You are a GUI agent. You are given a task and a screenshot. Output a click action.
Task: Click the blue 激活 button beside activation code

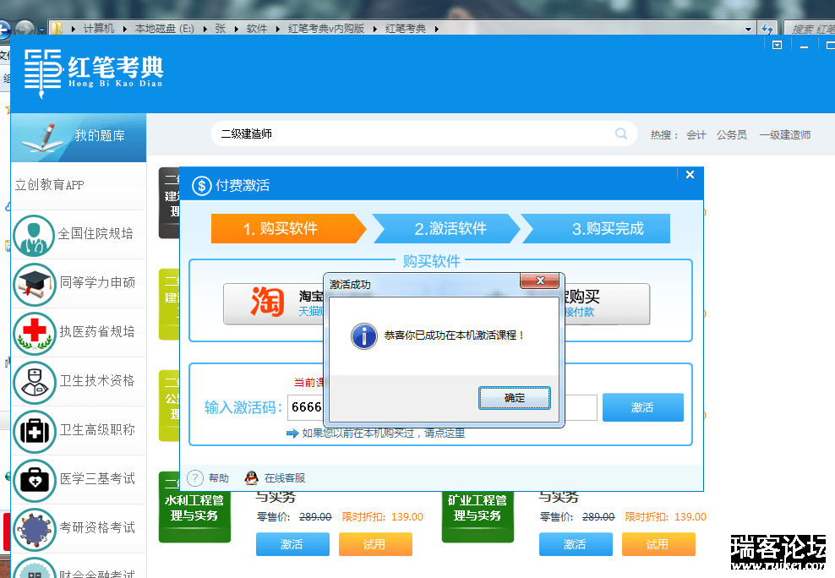pyautogui.click(x=643, y=407)
